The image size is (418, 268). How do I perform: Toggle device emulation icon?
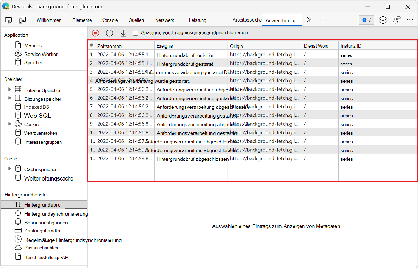pos(23,20)
